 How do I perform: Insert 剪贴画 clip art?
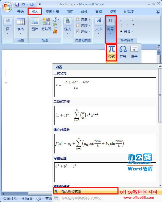[x=46, y=25]
